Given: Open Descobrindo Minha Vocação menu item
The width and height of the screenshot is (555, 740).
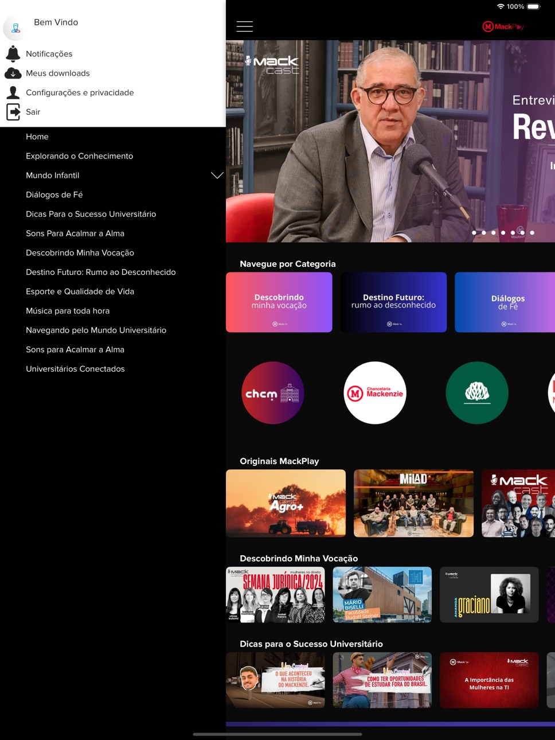Looking at the screenshot, I should 80,253.
